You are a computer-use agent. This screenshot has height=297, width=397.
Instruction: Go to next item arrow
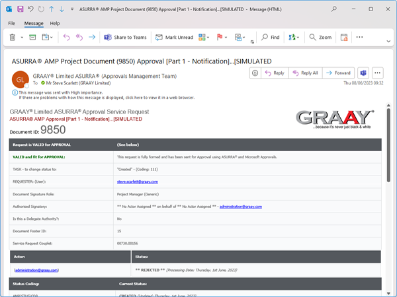click(62, 9)
